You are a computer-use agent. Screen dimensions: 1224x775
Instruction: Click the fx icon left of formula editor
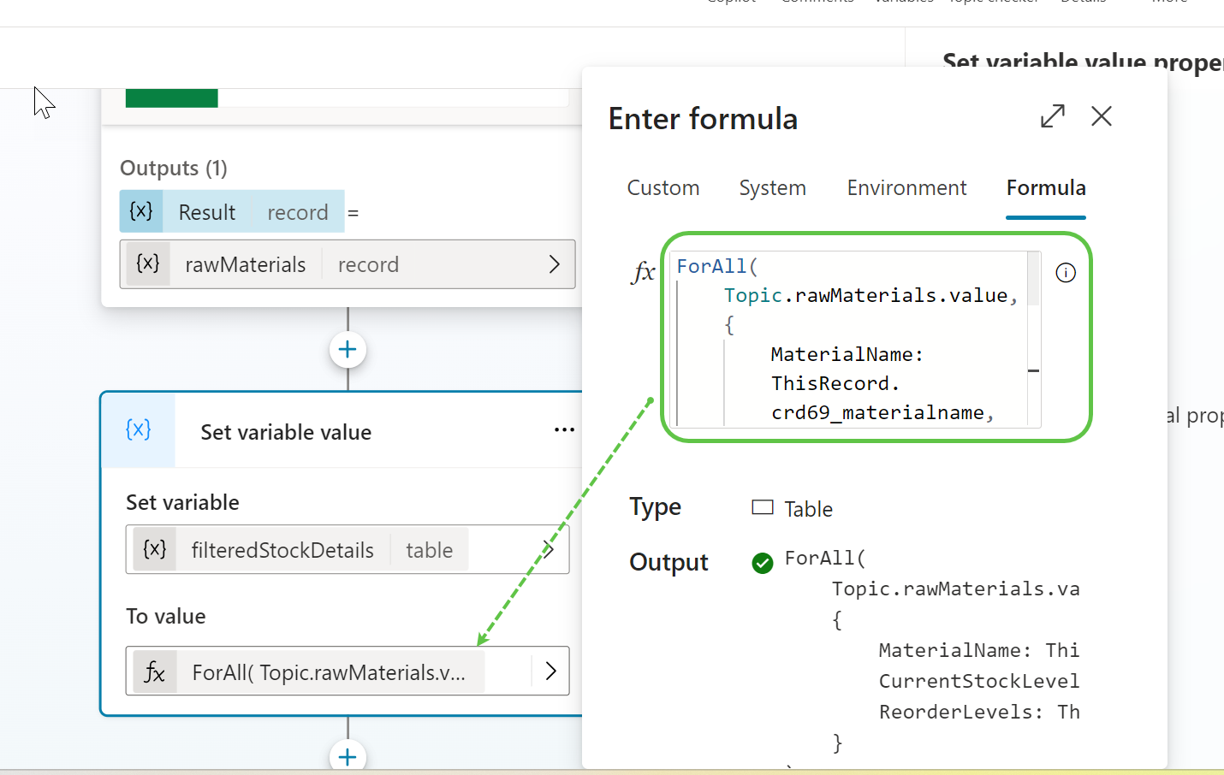[x=643, y=273]
